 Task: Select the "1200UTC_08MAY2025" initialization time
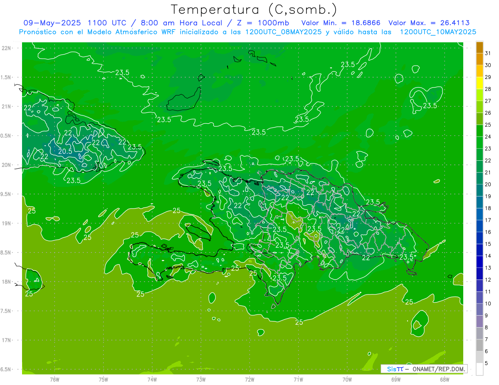tap(284, 32)
